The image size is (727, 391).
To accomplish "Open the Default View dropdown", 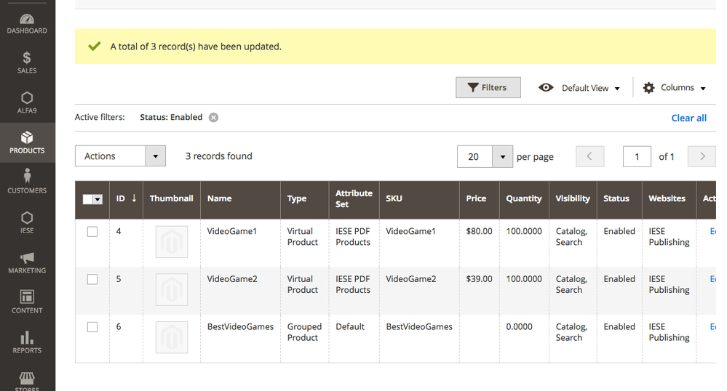I will (x=579, y=88).
